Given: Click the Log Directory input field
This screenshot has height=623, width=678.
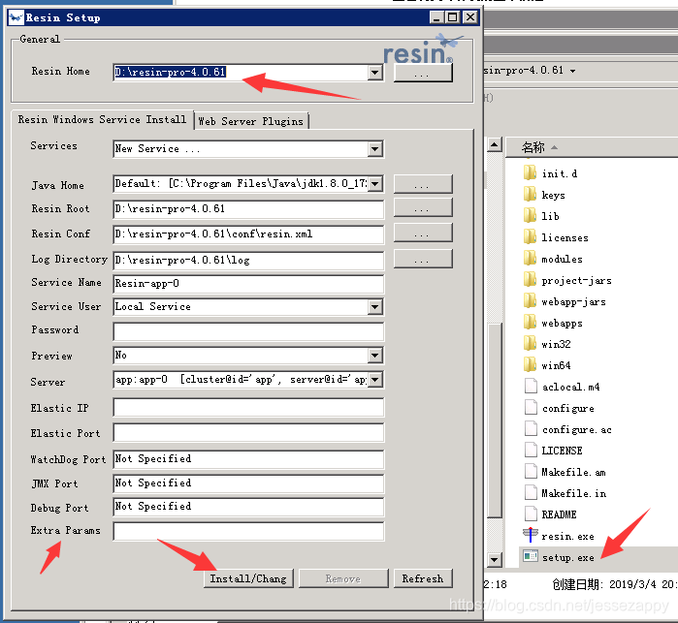Looking at the screenshot, I should (248, 260).
